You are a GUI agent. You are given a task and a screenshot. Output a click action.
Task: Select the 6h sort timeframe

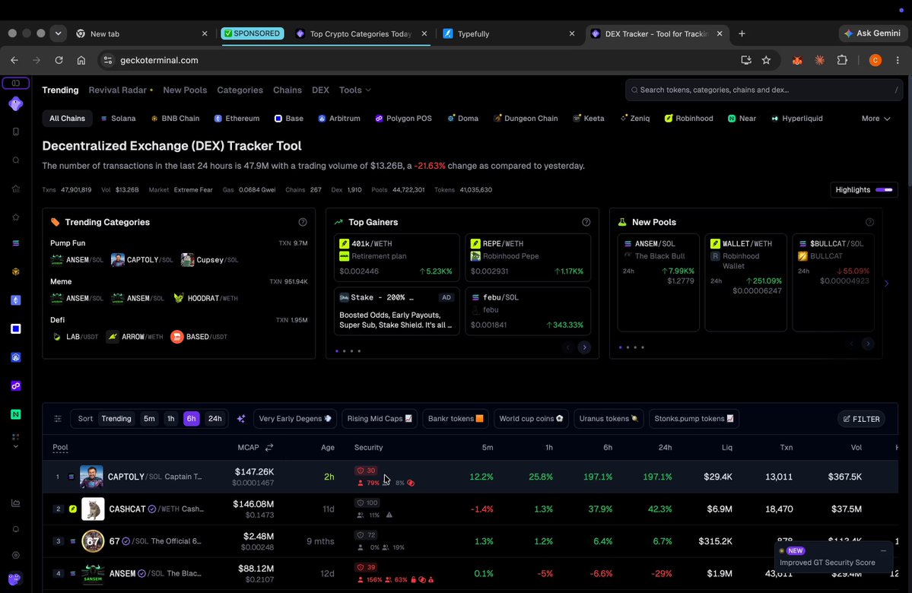tap(192, 419)
